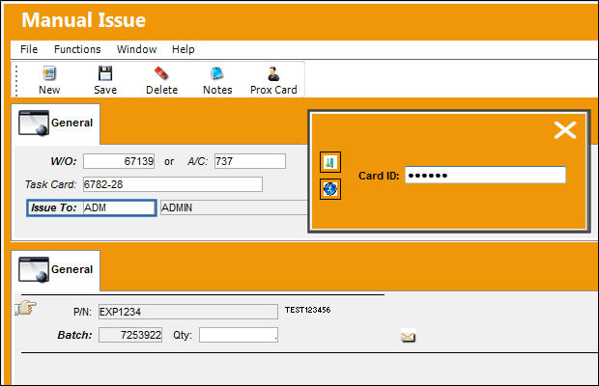Click the Manual Issue title text
The image size is (599, 386).
click(x=84, y=20)
